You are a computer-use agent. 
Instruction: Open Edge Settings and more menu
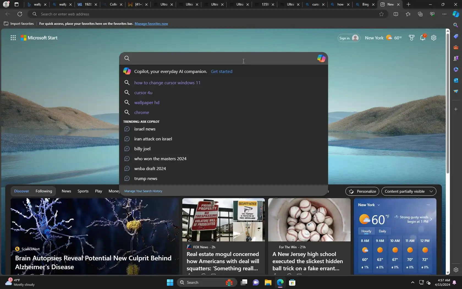pos(444,14)
